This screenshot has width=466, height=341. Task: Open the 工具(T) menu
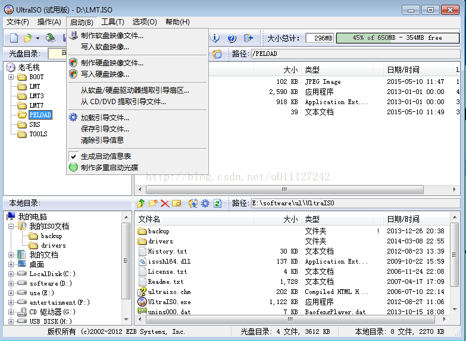(112, 22)
